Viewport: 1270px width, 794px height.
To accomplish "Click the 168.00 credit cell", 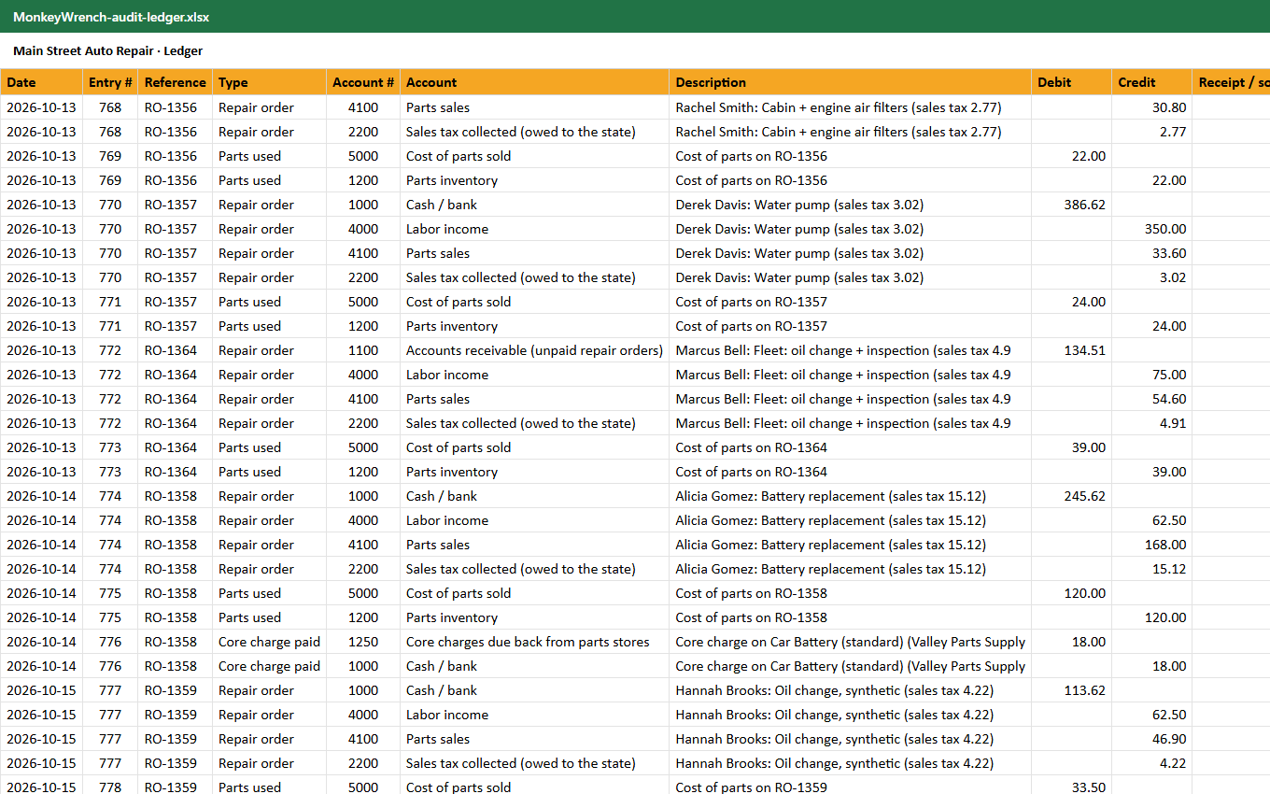I will [x=1151, y=545].
